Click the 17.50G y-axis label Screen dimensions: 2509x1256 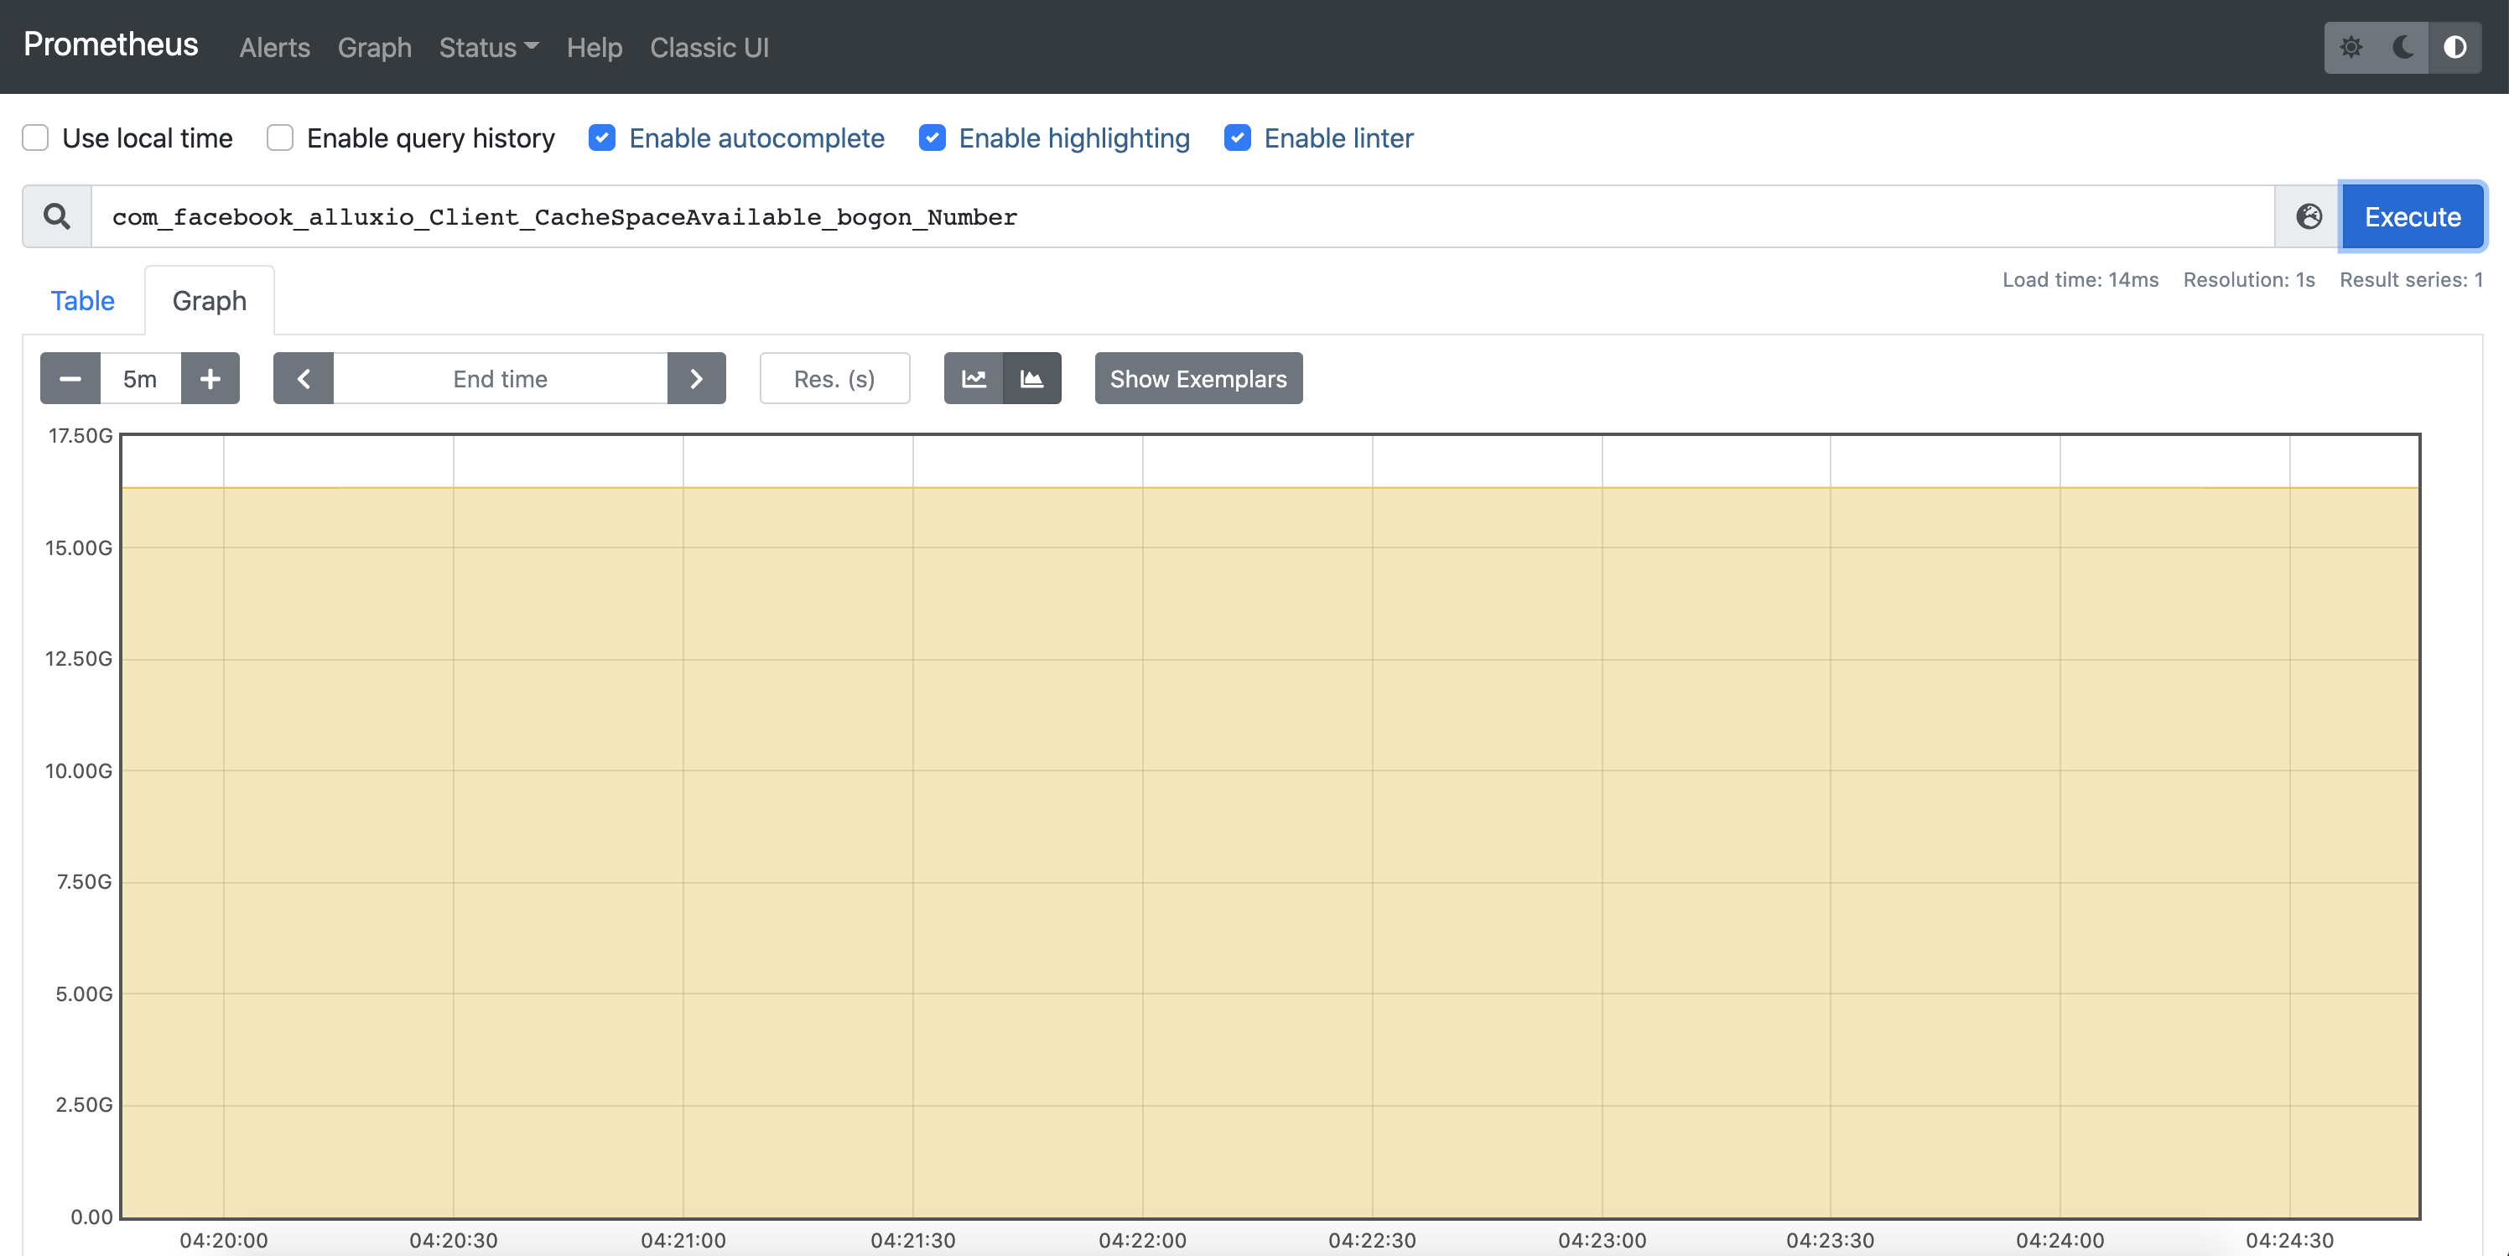(81, 436)
